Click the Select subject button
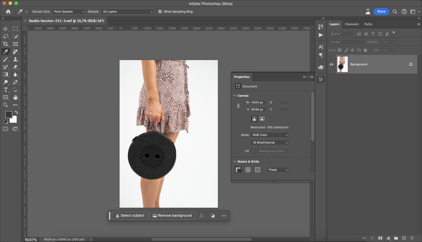Image resolution: width=422 pixels, height=242 pixels. point(129,216)
